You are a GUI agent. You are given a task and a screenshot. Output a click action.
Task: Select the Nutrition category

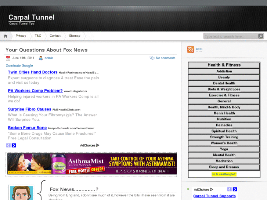224,119
